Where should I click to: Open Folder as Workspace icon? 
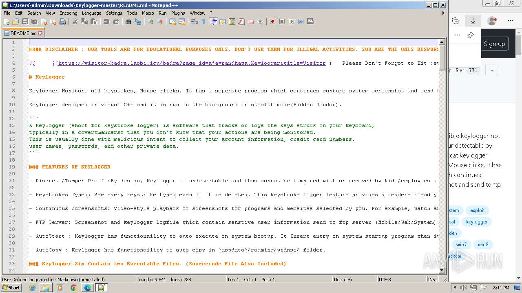[251, 22]
